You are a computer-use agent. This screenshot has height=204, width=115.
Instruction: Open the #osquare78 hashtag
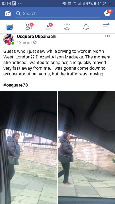16,85
